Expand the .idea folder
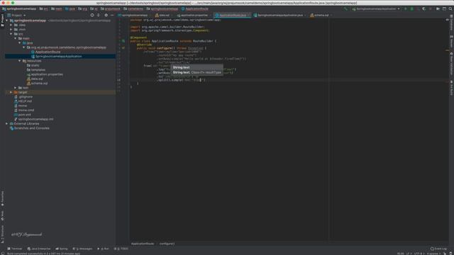454x255 pixels. pos(11,25)
